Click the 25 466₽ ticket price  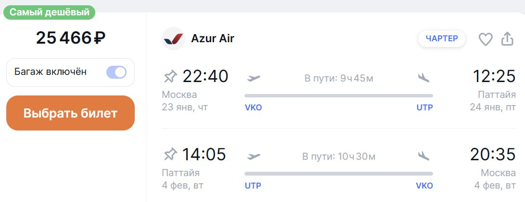tap(71, 37)
